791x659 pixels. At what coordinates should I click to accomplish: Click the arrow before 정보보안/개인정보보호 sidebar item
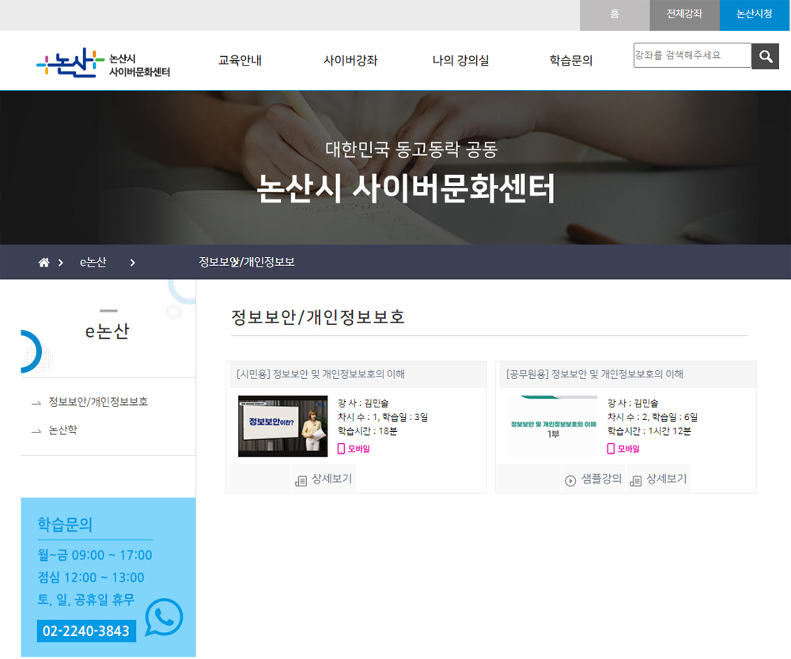pyautogui.click(x=36, y=403)
